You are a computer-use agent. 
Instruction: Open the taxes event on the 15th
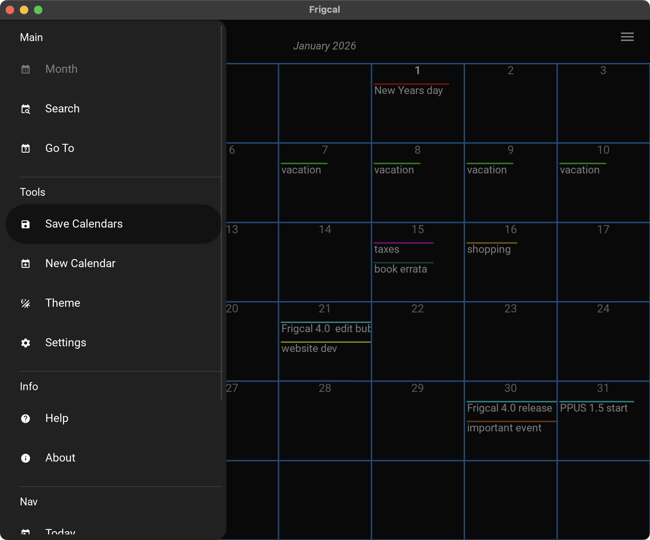coord(387,249)
